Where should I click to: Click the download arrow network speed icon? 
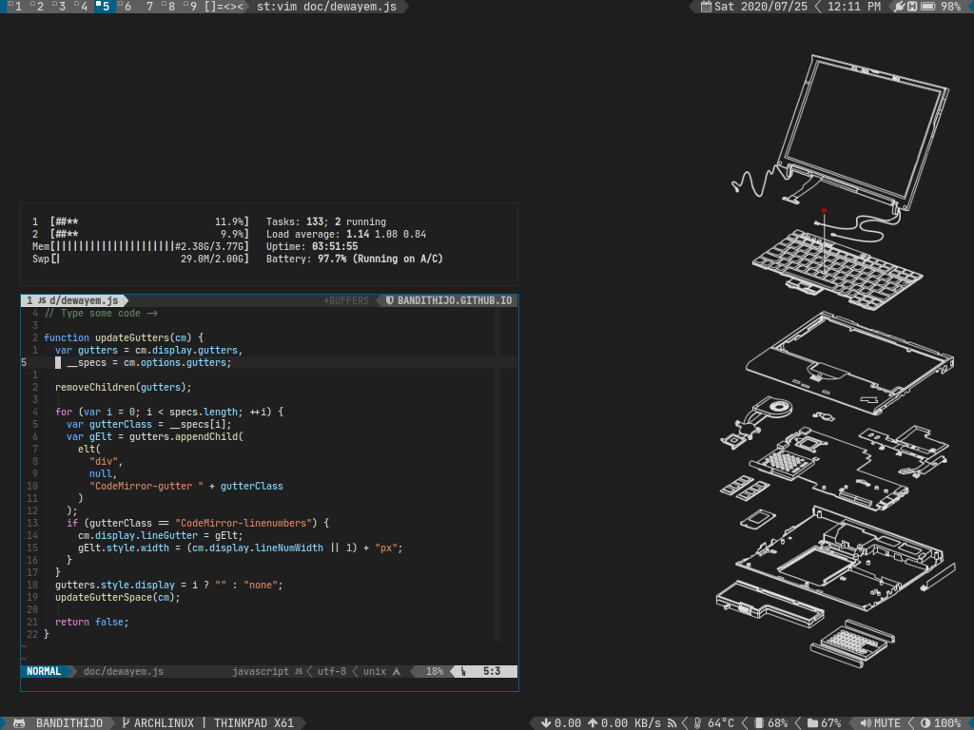click(545, 723)
